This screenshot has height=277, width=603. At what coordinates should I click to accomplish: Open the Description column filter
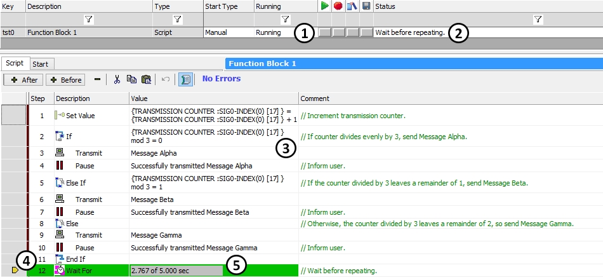[89, 20]
